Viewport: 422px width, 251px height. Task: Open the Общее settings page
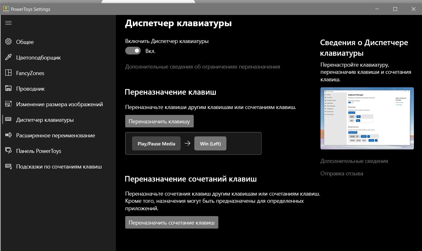[58, 42]
